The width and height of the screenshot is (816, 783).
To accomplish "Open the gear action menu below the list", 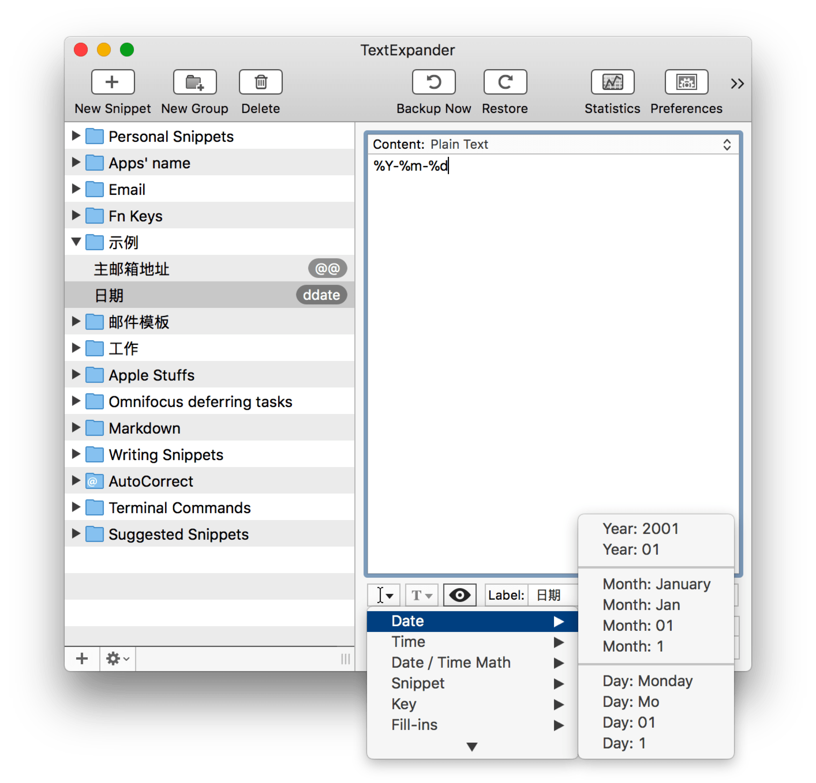I will pos(117,658).
